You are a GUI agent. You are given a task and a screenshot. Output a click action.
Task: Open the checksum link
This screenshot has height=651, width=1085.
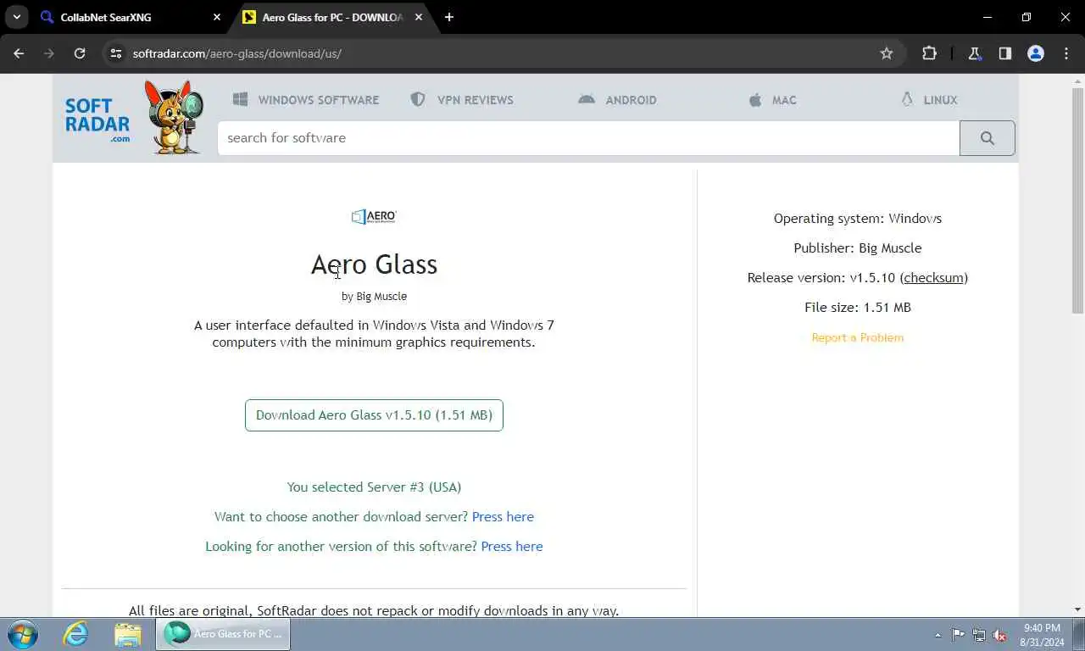point(933,278)
